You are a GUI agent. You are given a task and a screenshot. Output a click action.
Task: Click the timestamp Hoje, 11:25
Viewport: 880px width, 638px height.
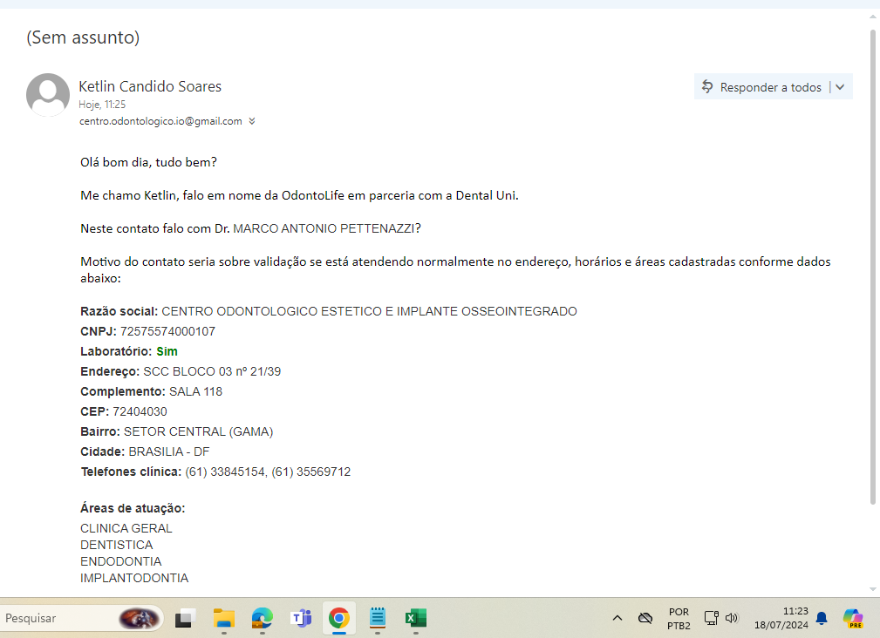coord(102,105)
